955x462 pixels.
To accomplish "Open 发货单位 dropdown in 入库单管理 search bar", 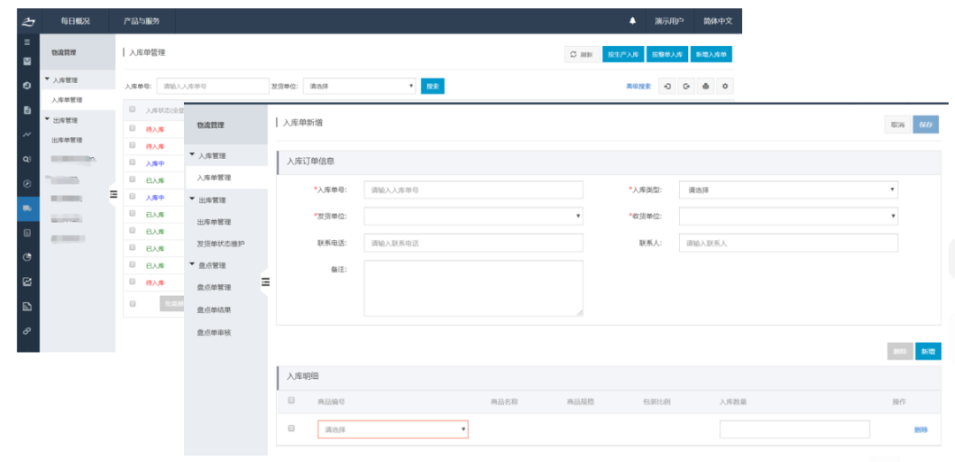I will tap(359, 87).
